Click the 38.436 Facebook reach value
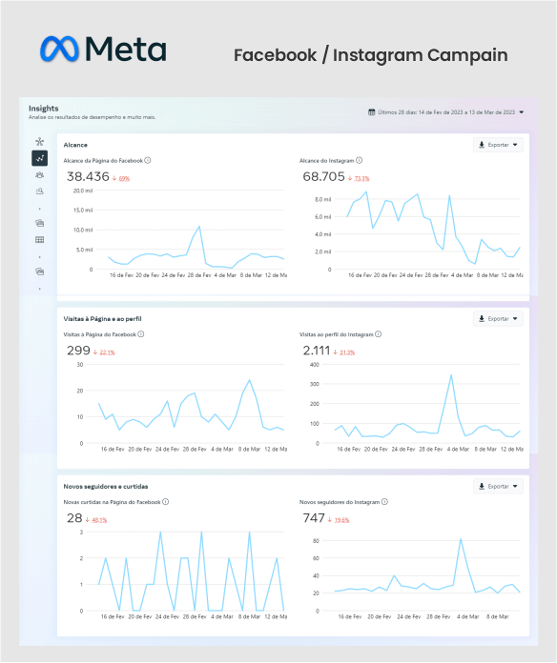557x663 pixels. point(88,176)
